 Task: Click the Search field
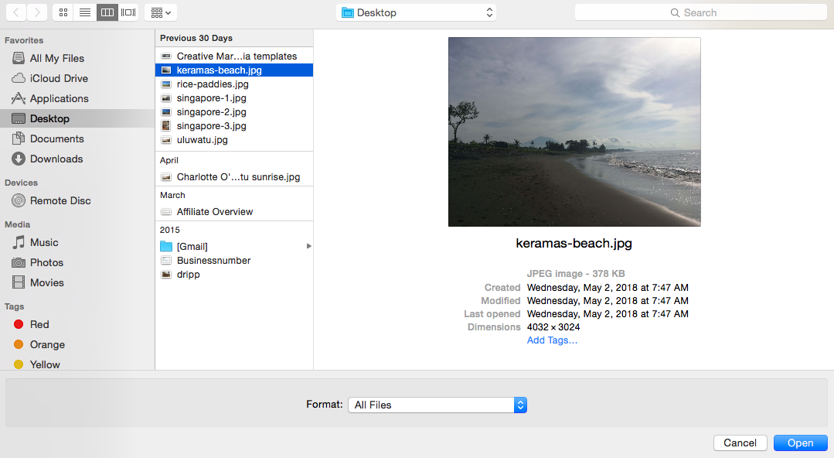[700, 12]
